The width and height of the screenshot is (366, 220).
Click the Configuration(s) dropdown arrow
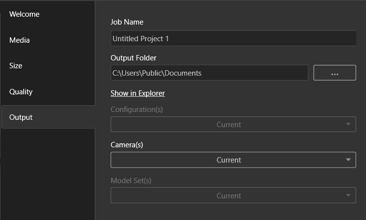pos(348,124)
